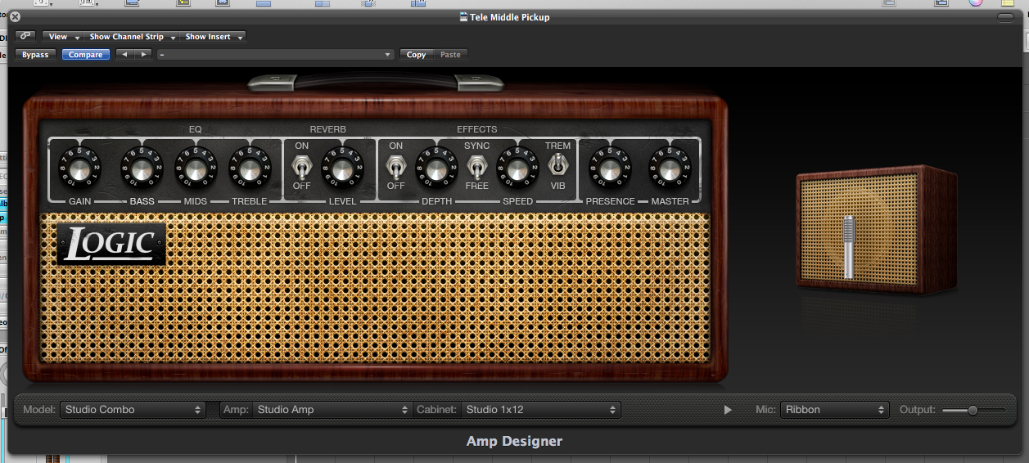Go to previous preset with left arrow
Image resolution: width=1029 pixels, height=463 pixels.
(124, 55)
